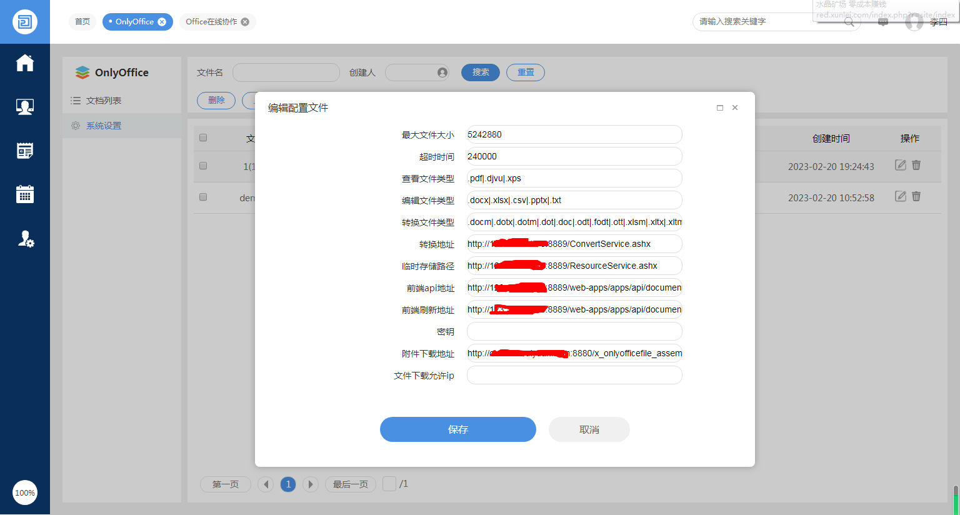
Task: Switch to the Office在线协作 tab
Action: click(x=211, y=22)
